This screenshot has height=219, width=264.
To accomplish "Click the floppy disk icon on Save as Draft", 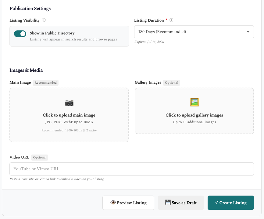I will (x=168, y=203).
